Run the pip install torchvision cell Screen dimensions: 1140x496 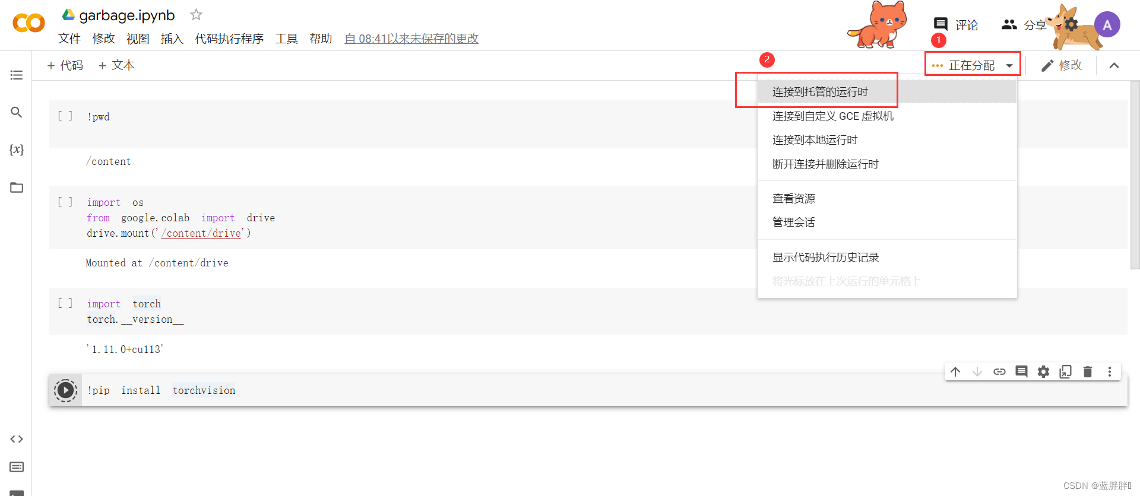pyautogui.click(x=65, y=390)
